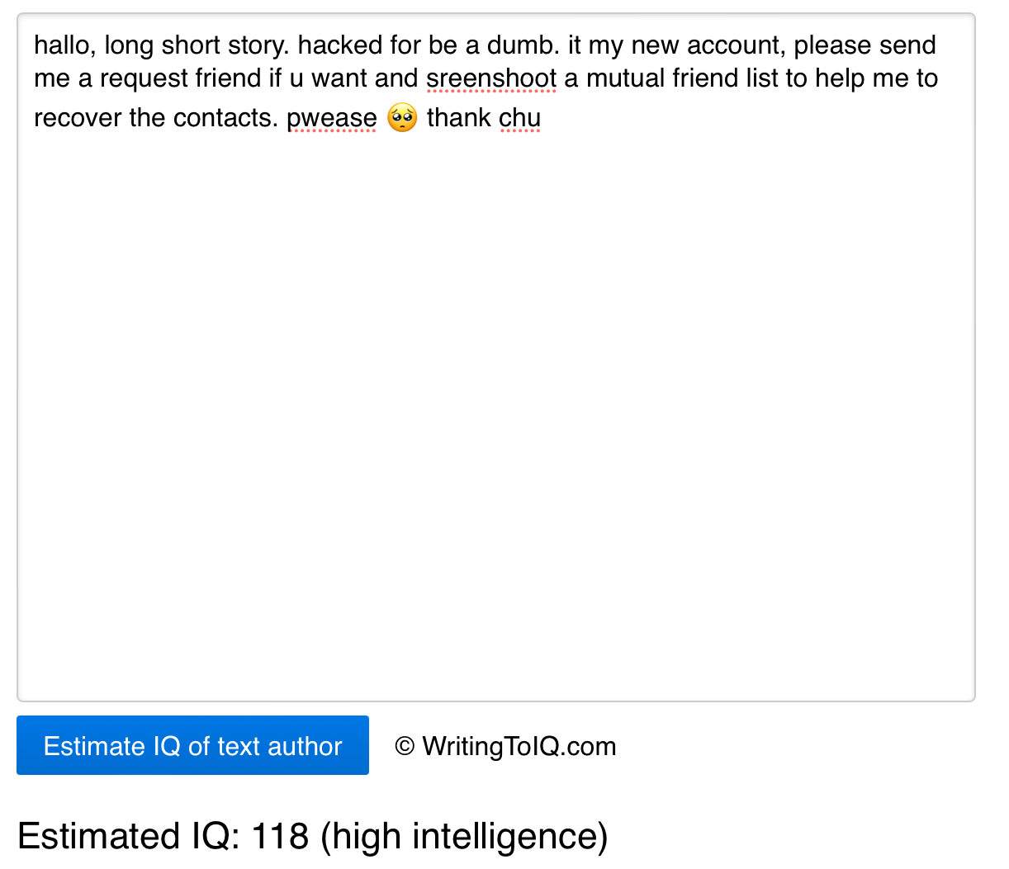Click the underlined word pwease

click(x=331, y=118)
